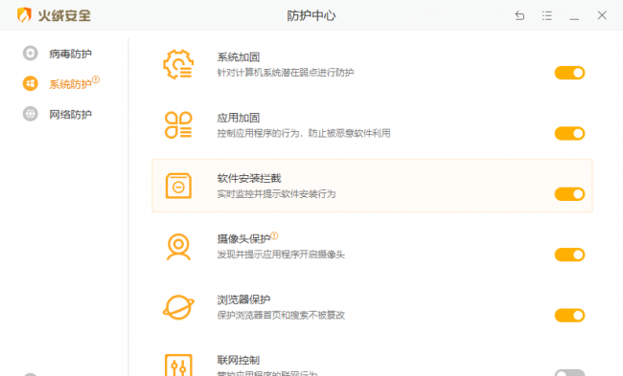This screenshot has height=376, width=623.
Task: Click the 软件安装拦截 box icon
Action: pos(178,186)
